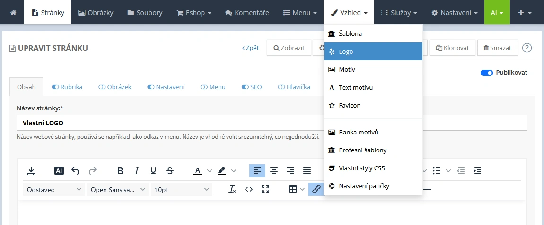
Task: Click the clear formatting icon
Action: coord(232,189)
